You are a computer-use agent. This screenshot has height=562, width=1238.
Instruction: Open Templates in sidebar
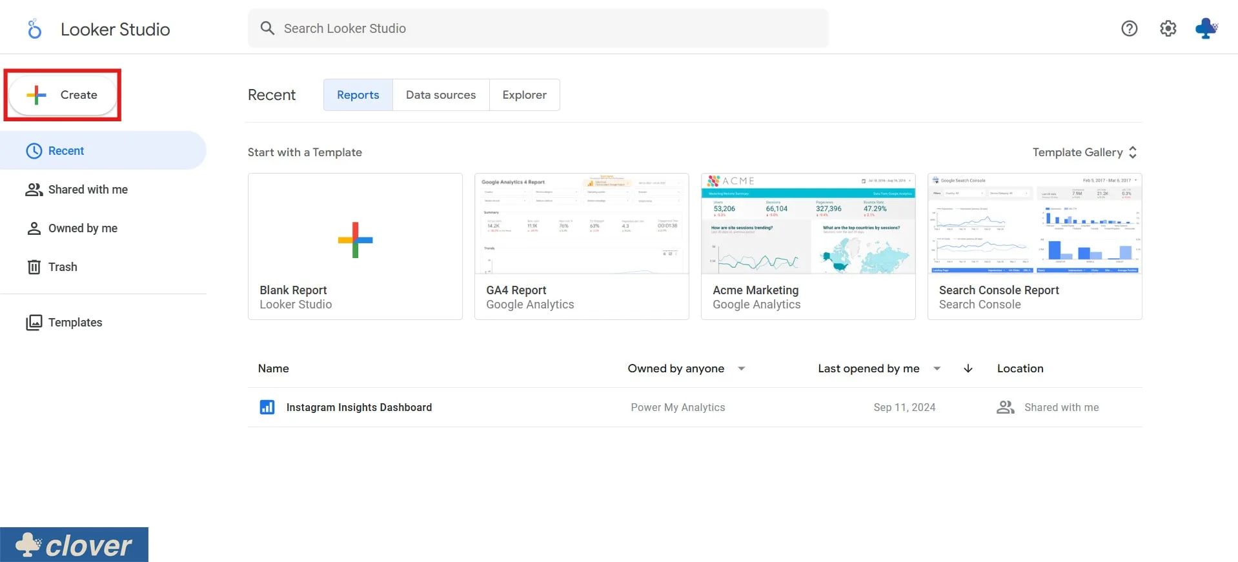103,323
